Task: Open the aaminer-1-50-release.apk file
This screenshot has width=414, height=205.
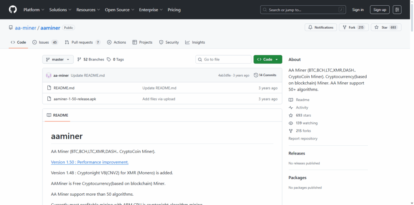Action: [x=75, y=99]
